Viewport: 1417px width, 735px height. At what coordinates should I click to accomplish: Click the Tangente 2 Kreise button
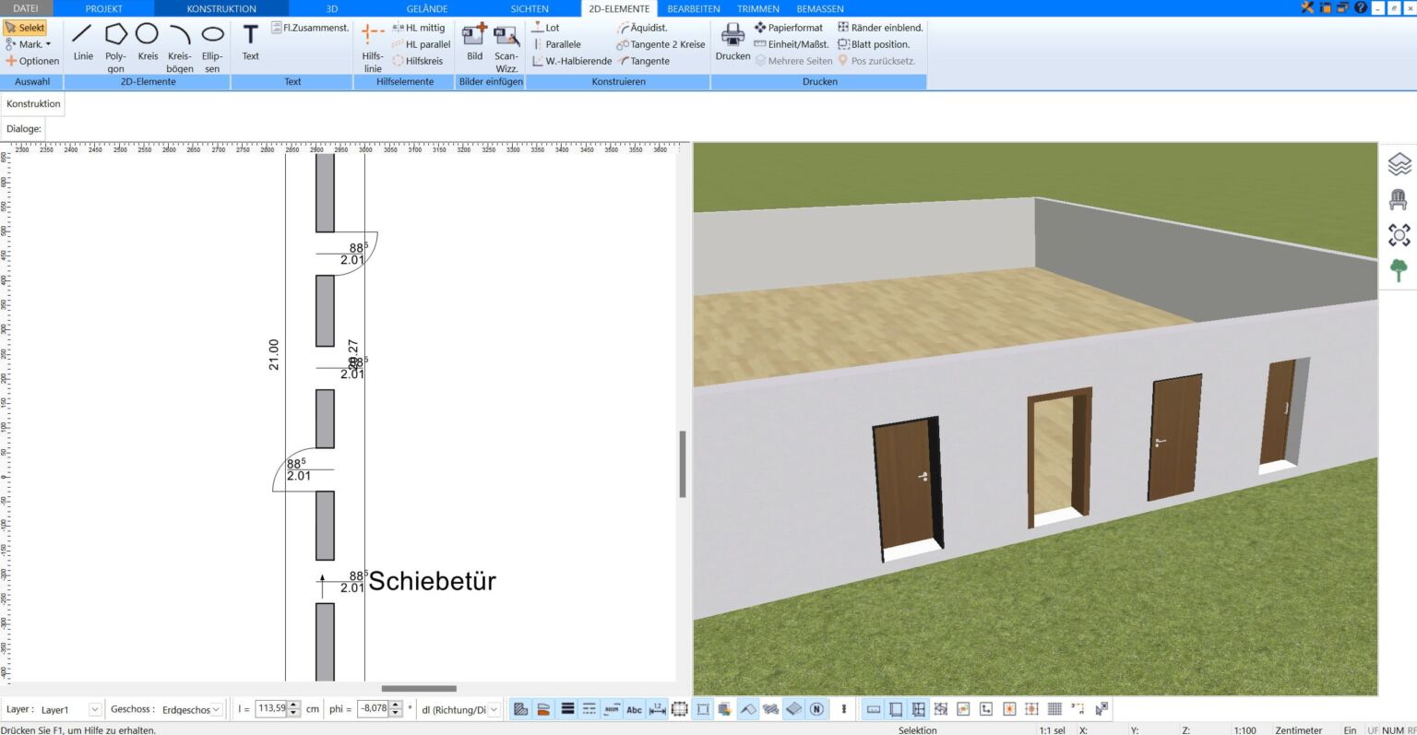coord(661,44)
